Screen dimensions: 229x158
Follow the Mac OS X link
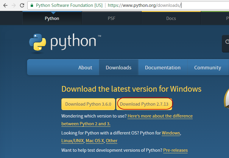click(x=94, y=141)
